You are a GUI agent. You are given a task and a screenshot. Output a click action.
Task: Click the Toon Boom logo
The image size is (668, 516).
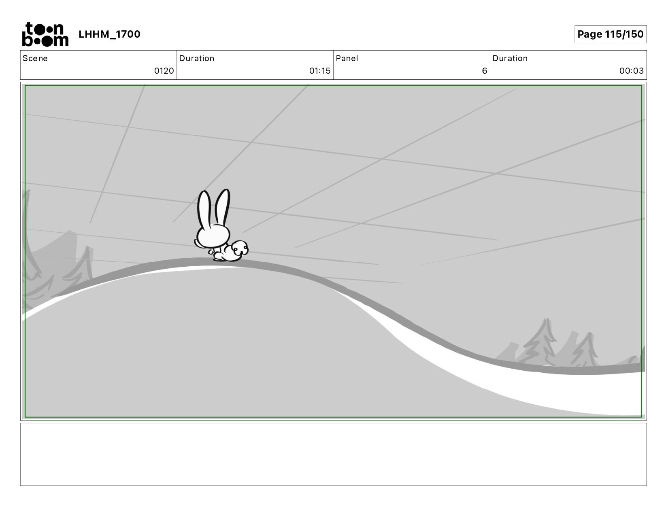45,34
